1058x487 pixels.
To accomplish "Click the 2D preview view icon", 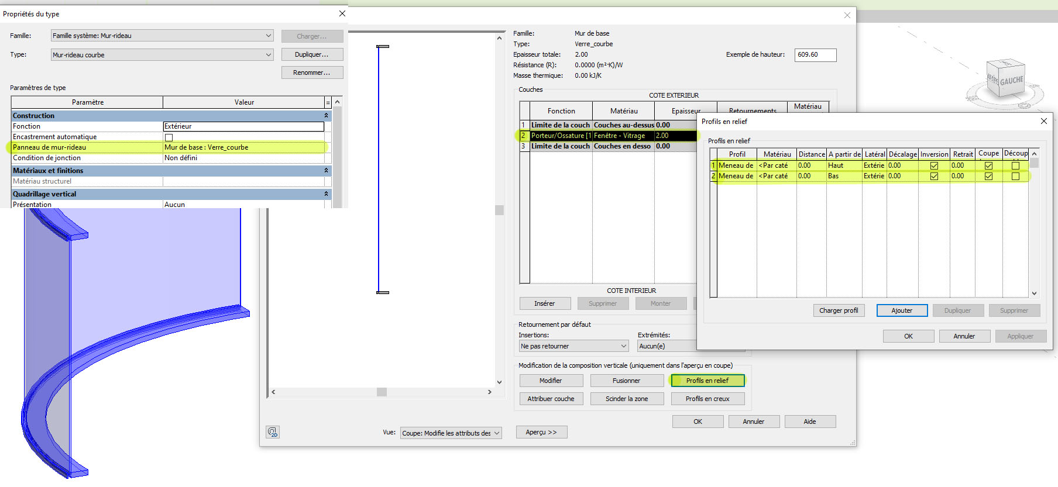I will (273, 432).
